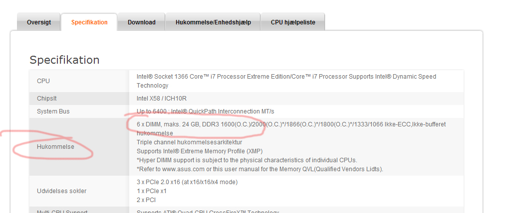Click the Hukommelse row label in table
The image size is (505, 213).
click(55, 147)
